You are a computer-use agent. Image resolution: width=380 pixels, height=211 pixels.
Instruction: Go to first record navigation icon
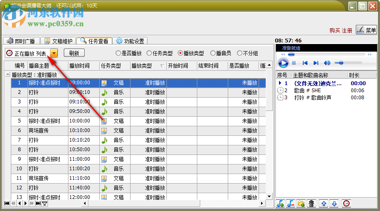(x=7, y=204)
